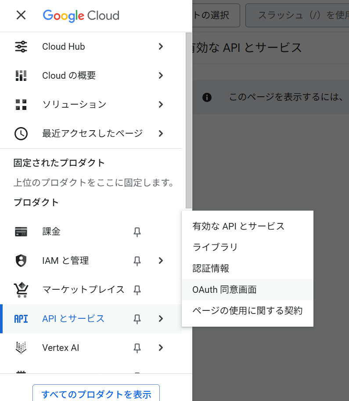This screenshot has height=401, width=349.
Task: Click the project selection button in header
Action: (x=216, y=15)
